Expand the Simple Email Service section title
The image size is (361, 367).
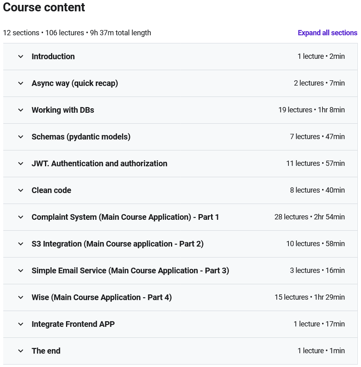[x=130, y=270]
